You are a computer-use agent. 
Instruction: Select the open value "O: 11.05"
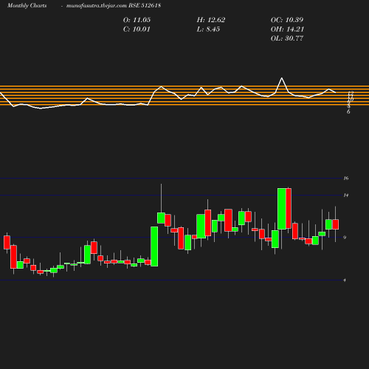pyautogui.click(x=137, y=20)
